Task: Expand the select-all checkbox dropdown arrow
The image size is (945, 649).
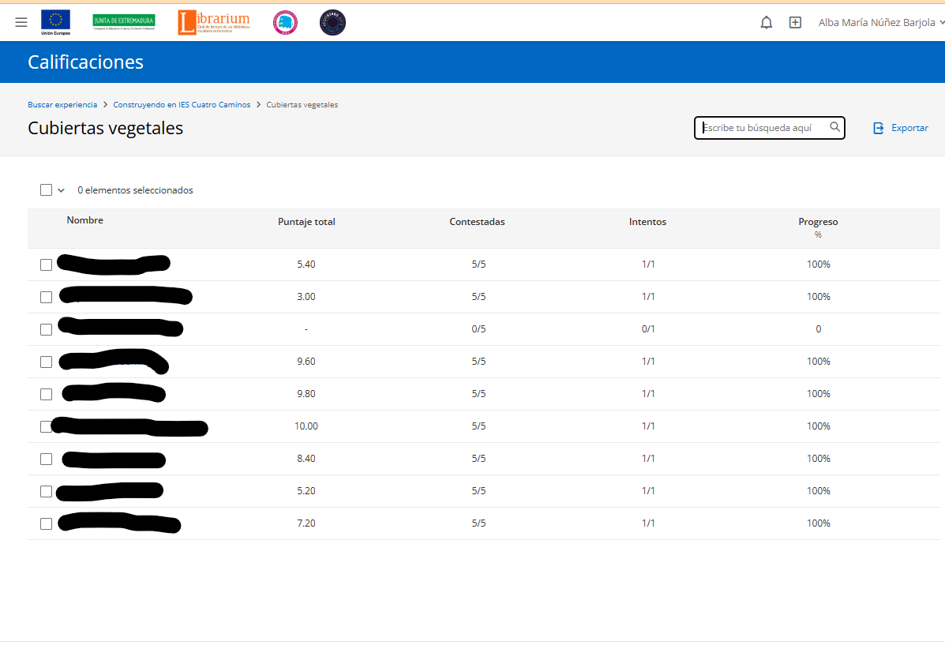Action: [61, 190]
